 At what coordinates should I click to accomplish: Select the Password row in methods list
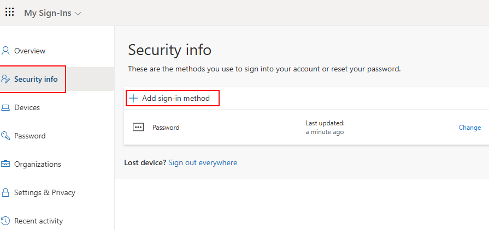click(x=307, y=128)
